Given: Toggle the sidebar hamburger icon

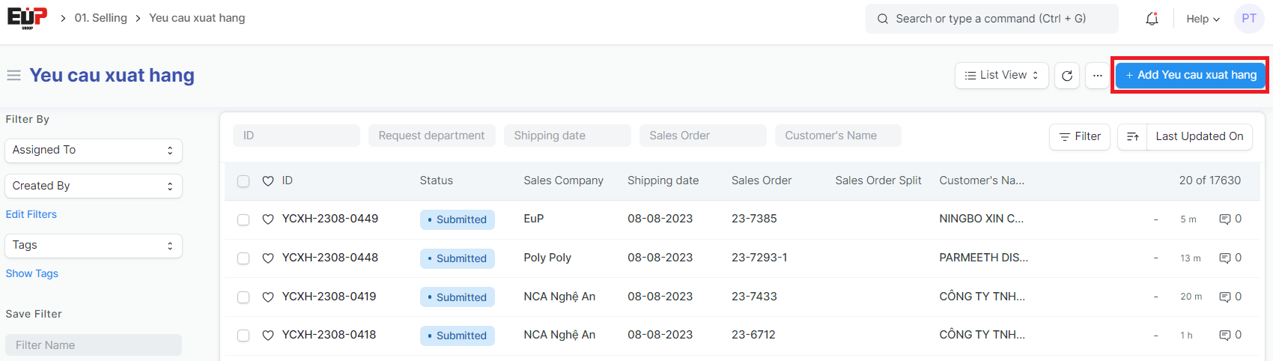Looking at the screenshot, I should tap(13, 76).
